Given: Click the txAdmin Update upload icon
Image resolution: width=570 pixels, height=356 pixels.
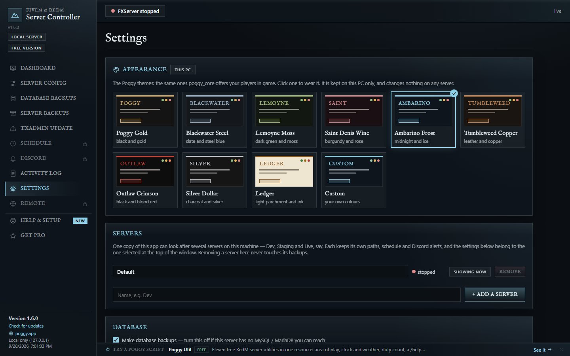Looking at the screenshot, I should (13, 129).
